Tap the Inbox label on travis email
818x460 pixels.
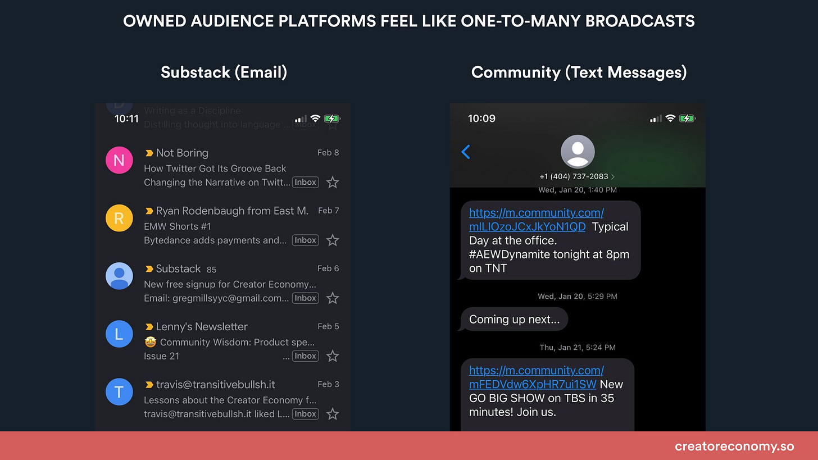[306, 413]
